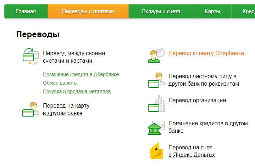This screenshot has height=166, width=255.
Task: Click the Sberbank client transfer person icon
Action: 156,55
